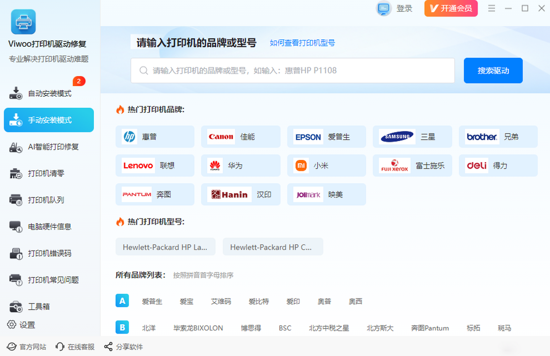550x356 pixels.
Task: Click 奥西 brand name
Action: [356, 301]
